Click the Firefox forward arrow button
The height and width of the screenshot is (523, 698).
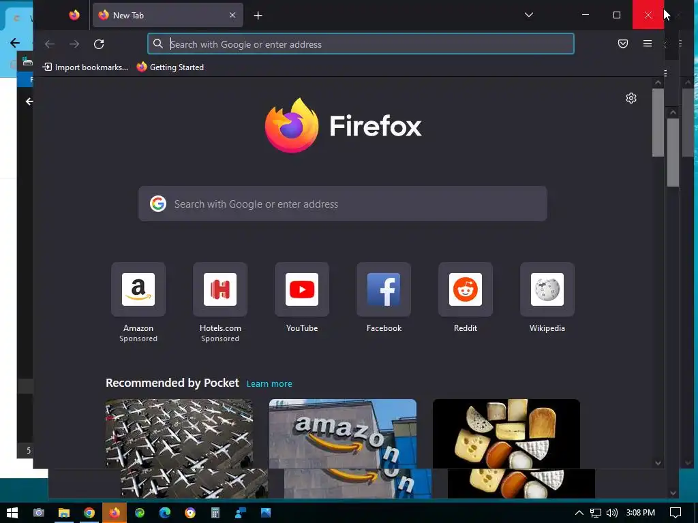point(74,44)
